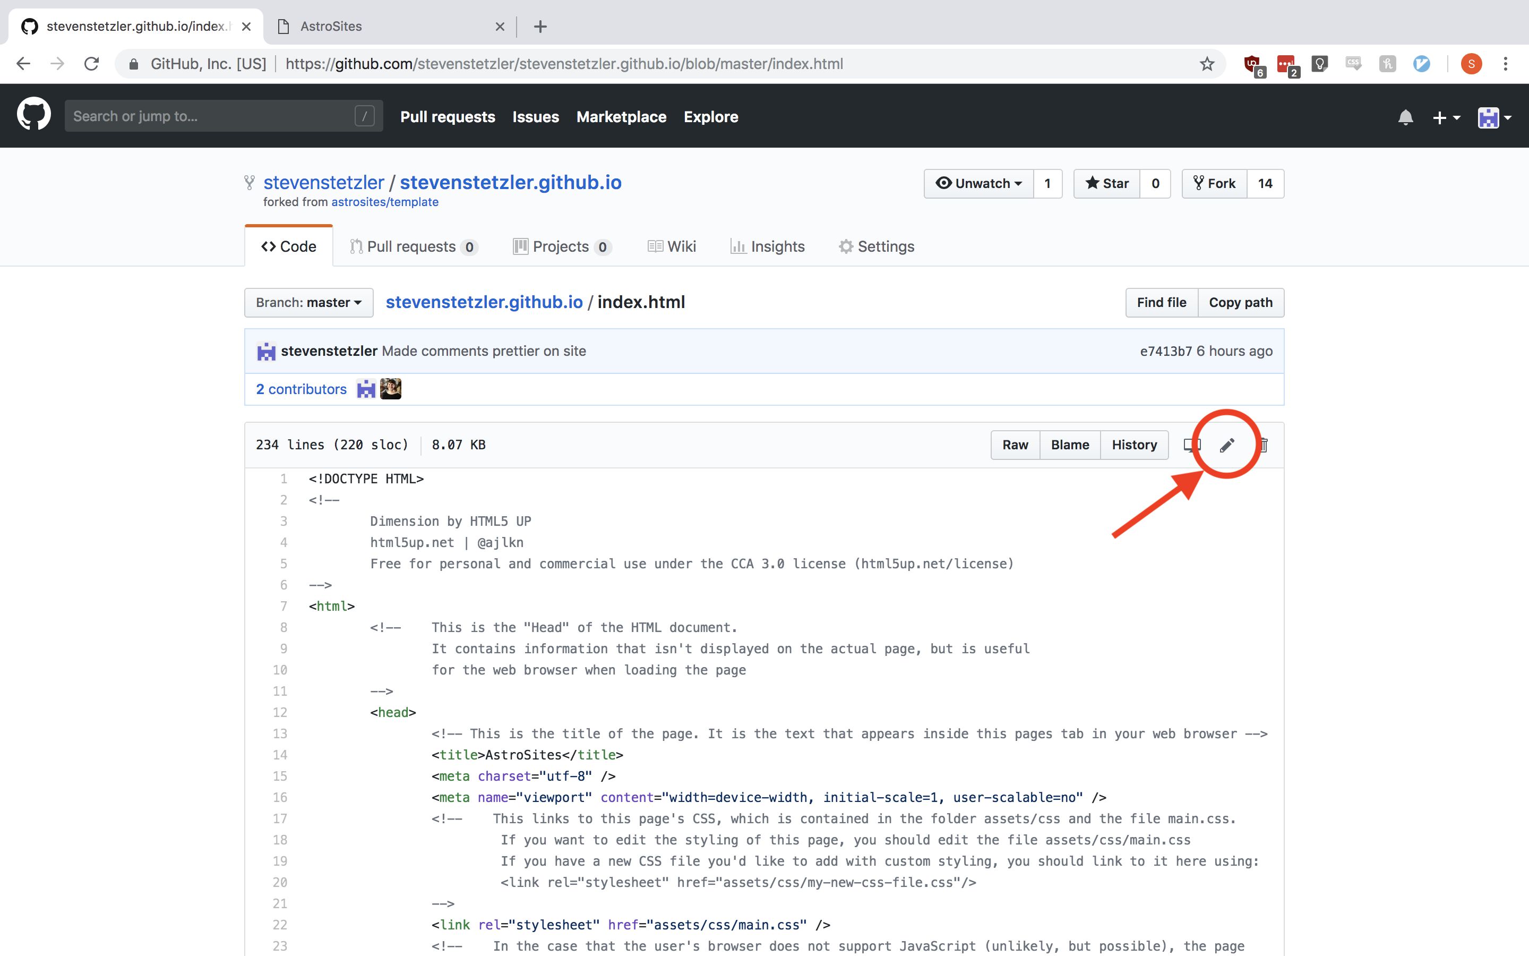The height and width of the screenshot is (956, 1529).
Task: Click second contributor's avatar photo
Action: pos(390,389)
